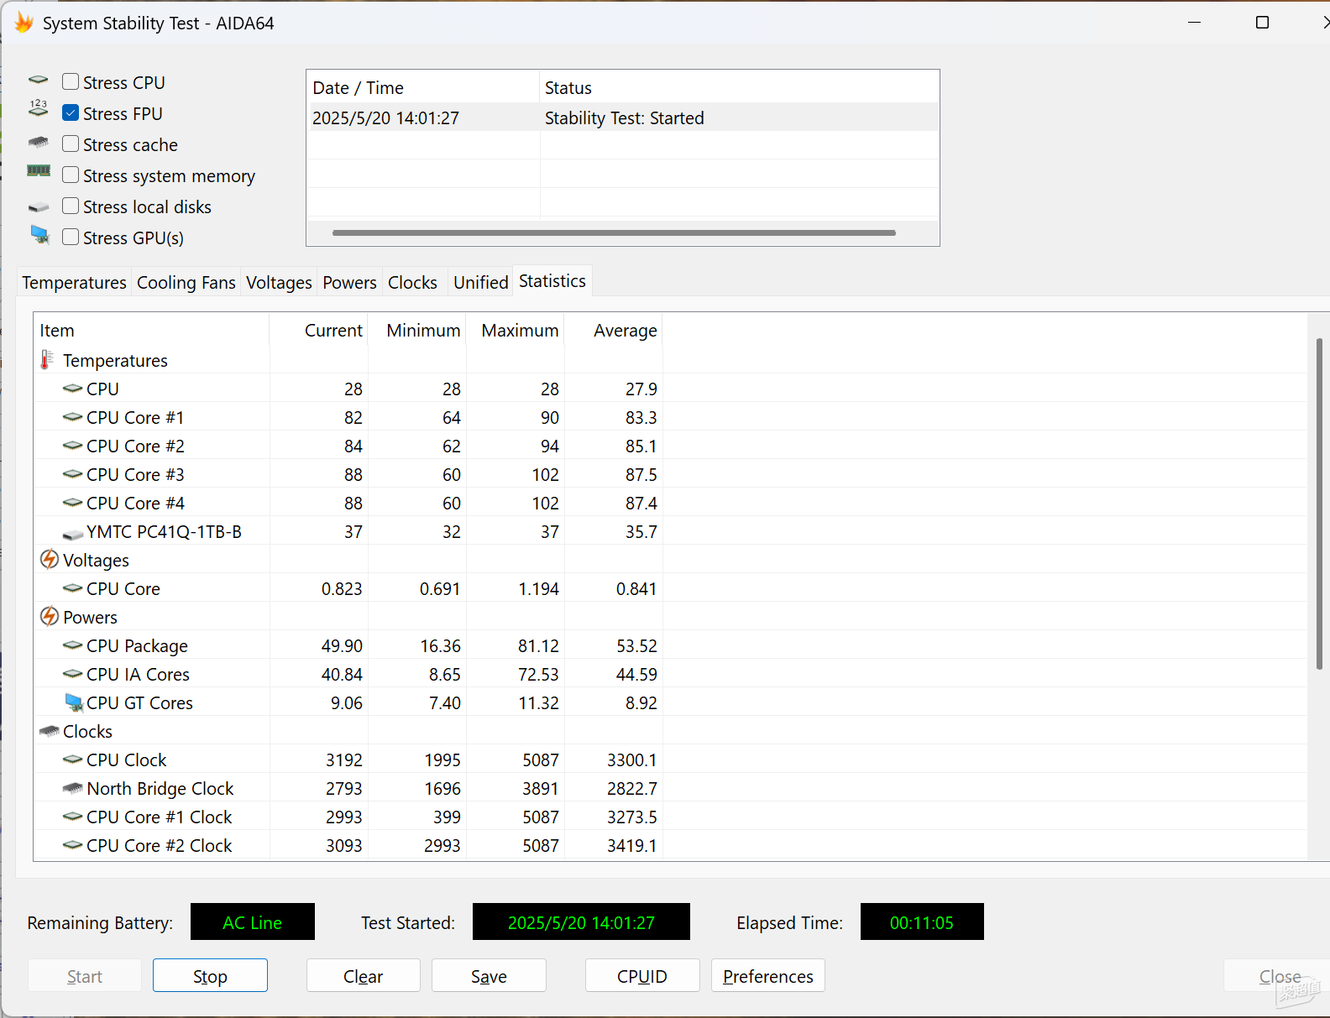
Task: Click the statistics vertical scrollbar thumb
Action: pyautogui.click(x=1319, y=503)
